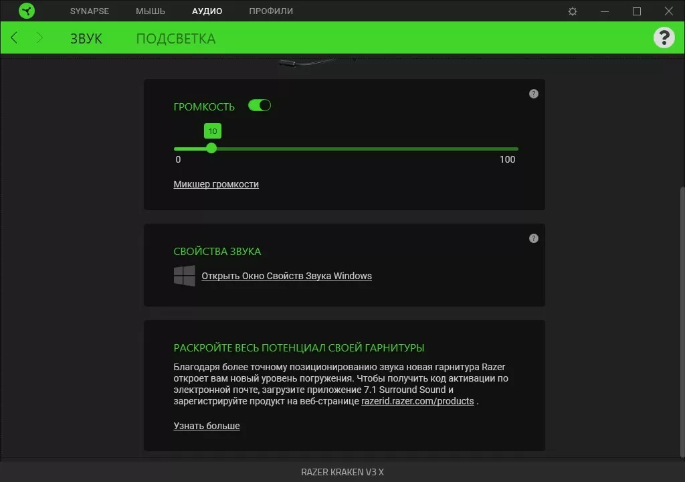The width and height of the screenshot is (685, 482).
Task: Switch to the МЫШЬ tab
Action: [151, 11]
